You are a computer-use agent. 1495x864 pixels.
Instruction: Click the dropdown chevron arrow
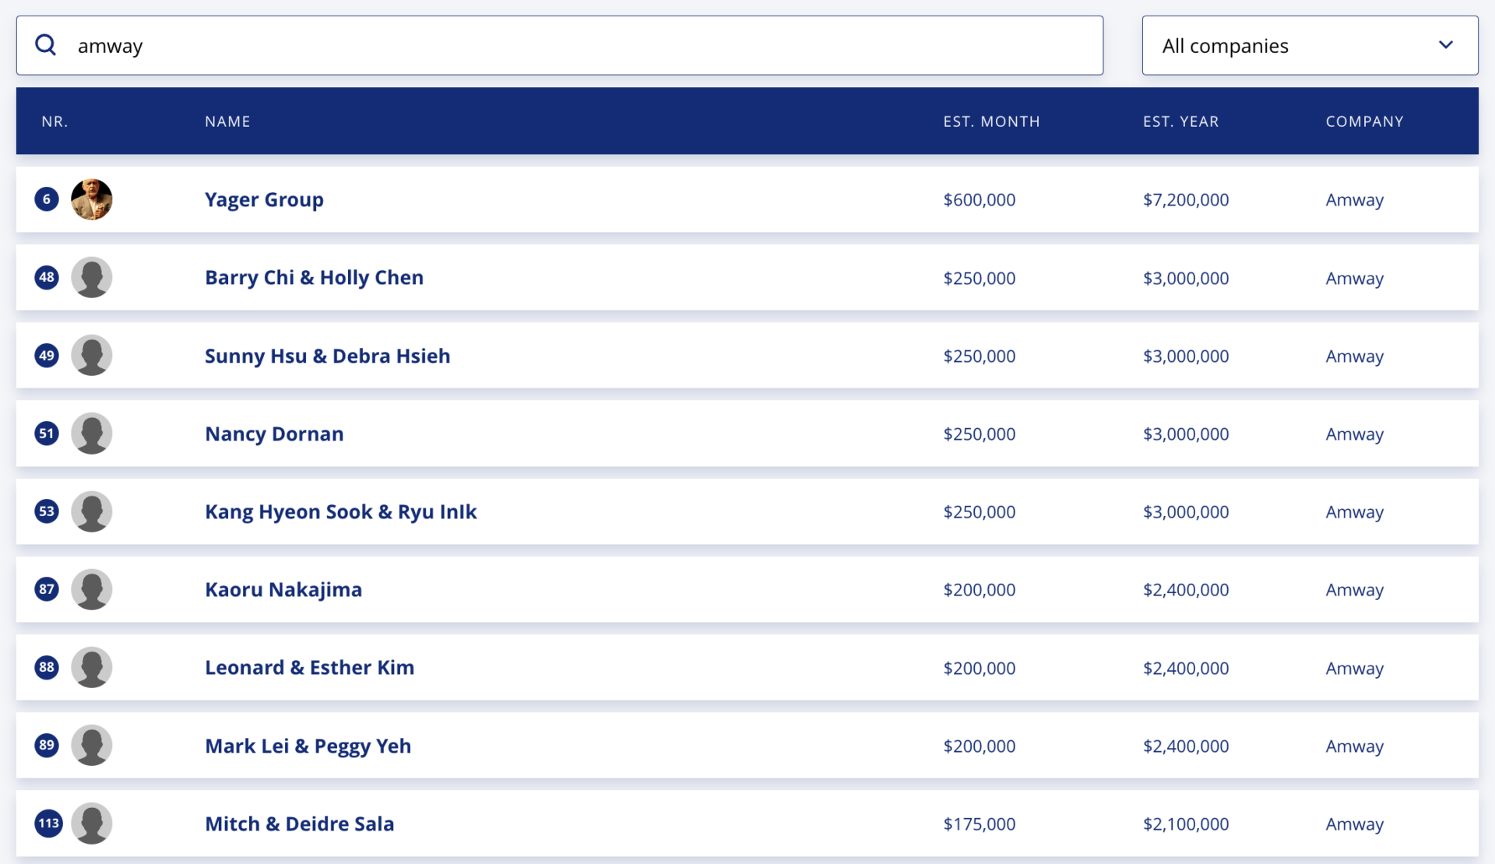point(1445,45)
